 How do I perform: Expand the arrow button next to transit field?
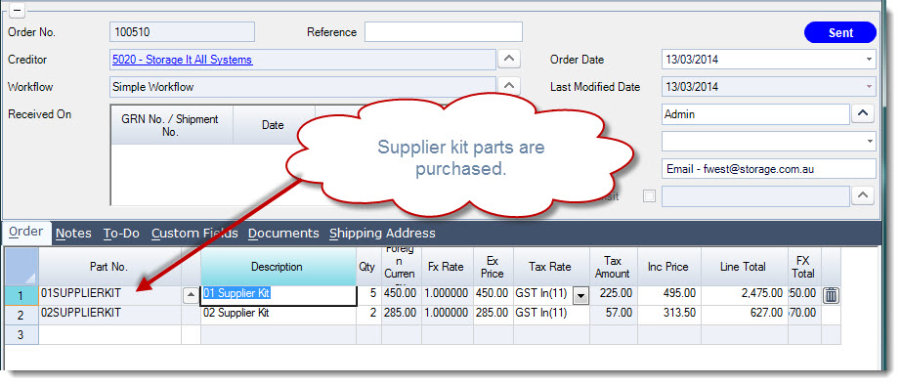(x=863, y=196)
